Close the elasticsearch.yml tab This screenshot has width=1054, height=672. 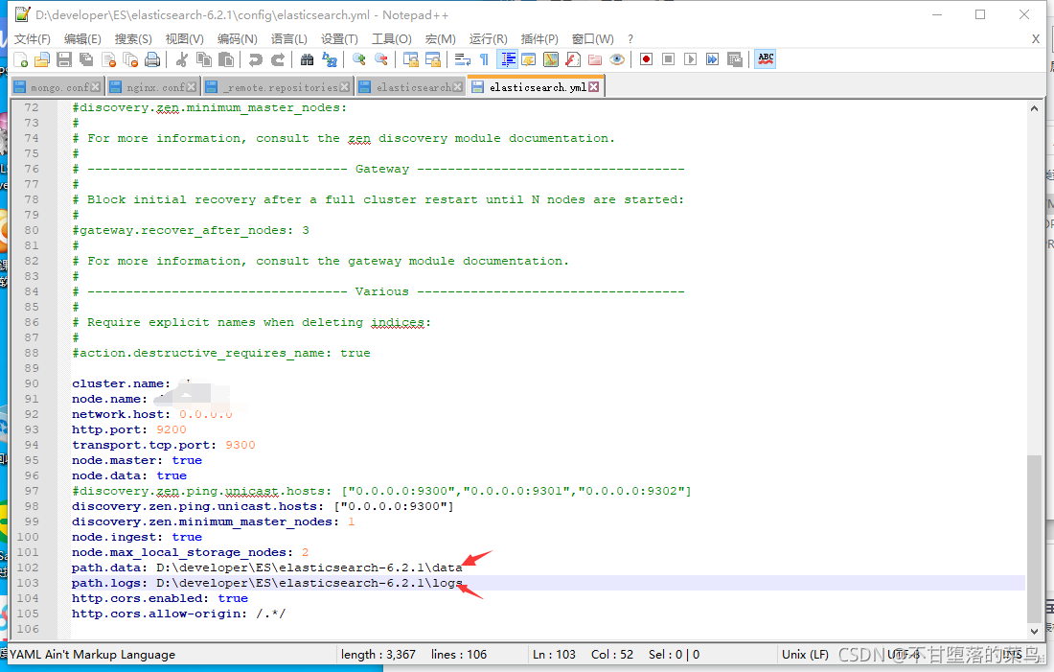click(593, 87)
